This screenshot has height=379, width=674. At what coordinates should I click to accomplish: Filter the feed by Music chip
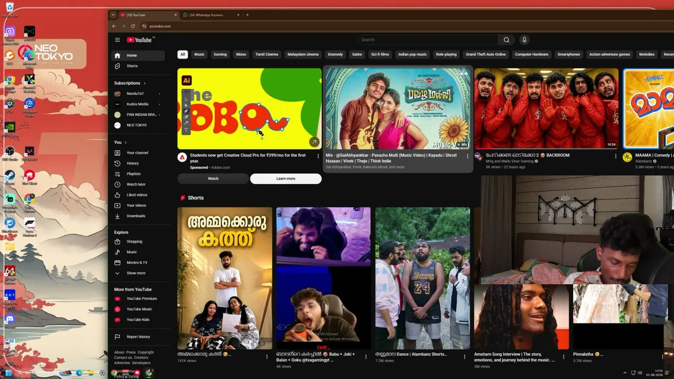[200, 54]
